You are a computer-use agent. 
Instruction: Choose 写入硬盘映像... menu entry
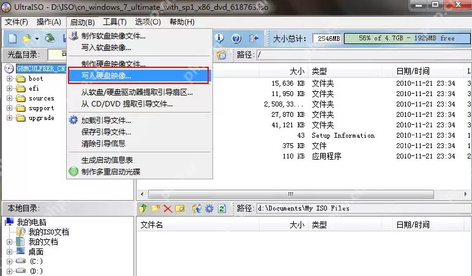(138, 75)
